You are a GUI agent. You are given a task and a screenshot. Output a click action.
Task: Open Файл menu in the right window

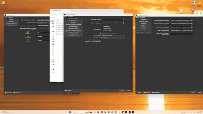pos(137,17)
